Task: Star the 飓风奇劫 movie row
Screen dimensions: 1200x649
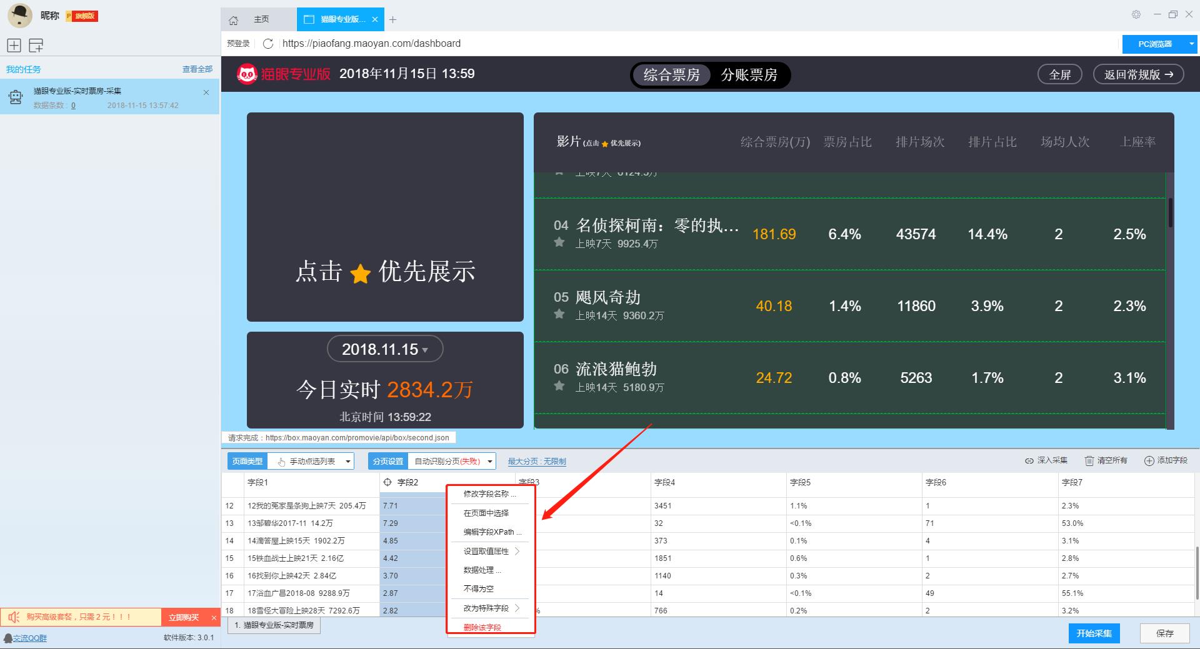Action: coord(559,314)
